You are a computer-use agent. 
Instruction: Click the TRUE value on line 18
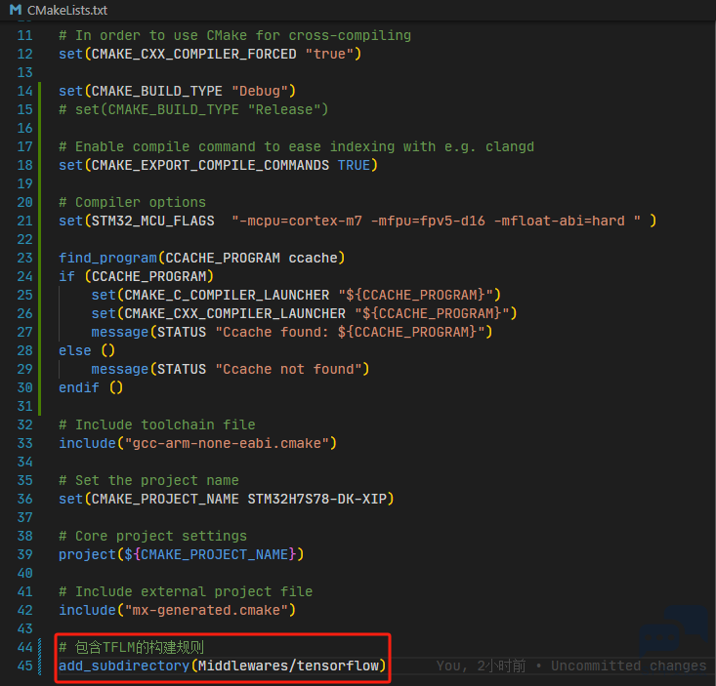[x=354, y=166]
